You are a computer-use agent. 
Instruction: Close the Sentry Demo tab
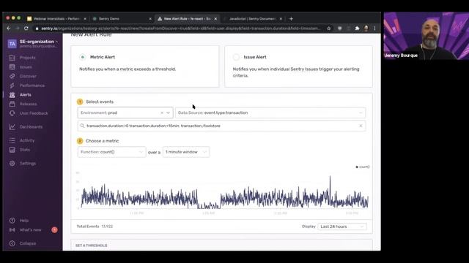[x=150, y=19]
